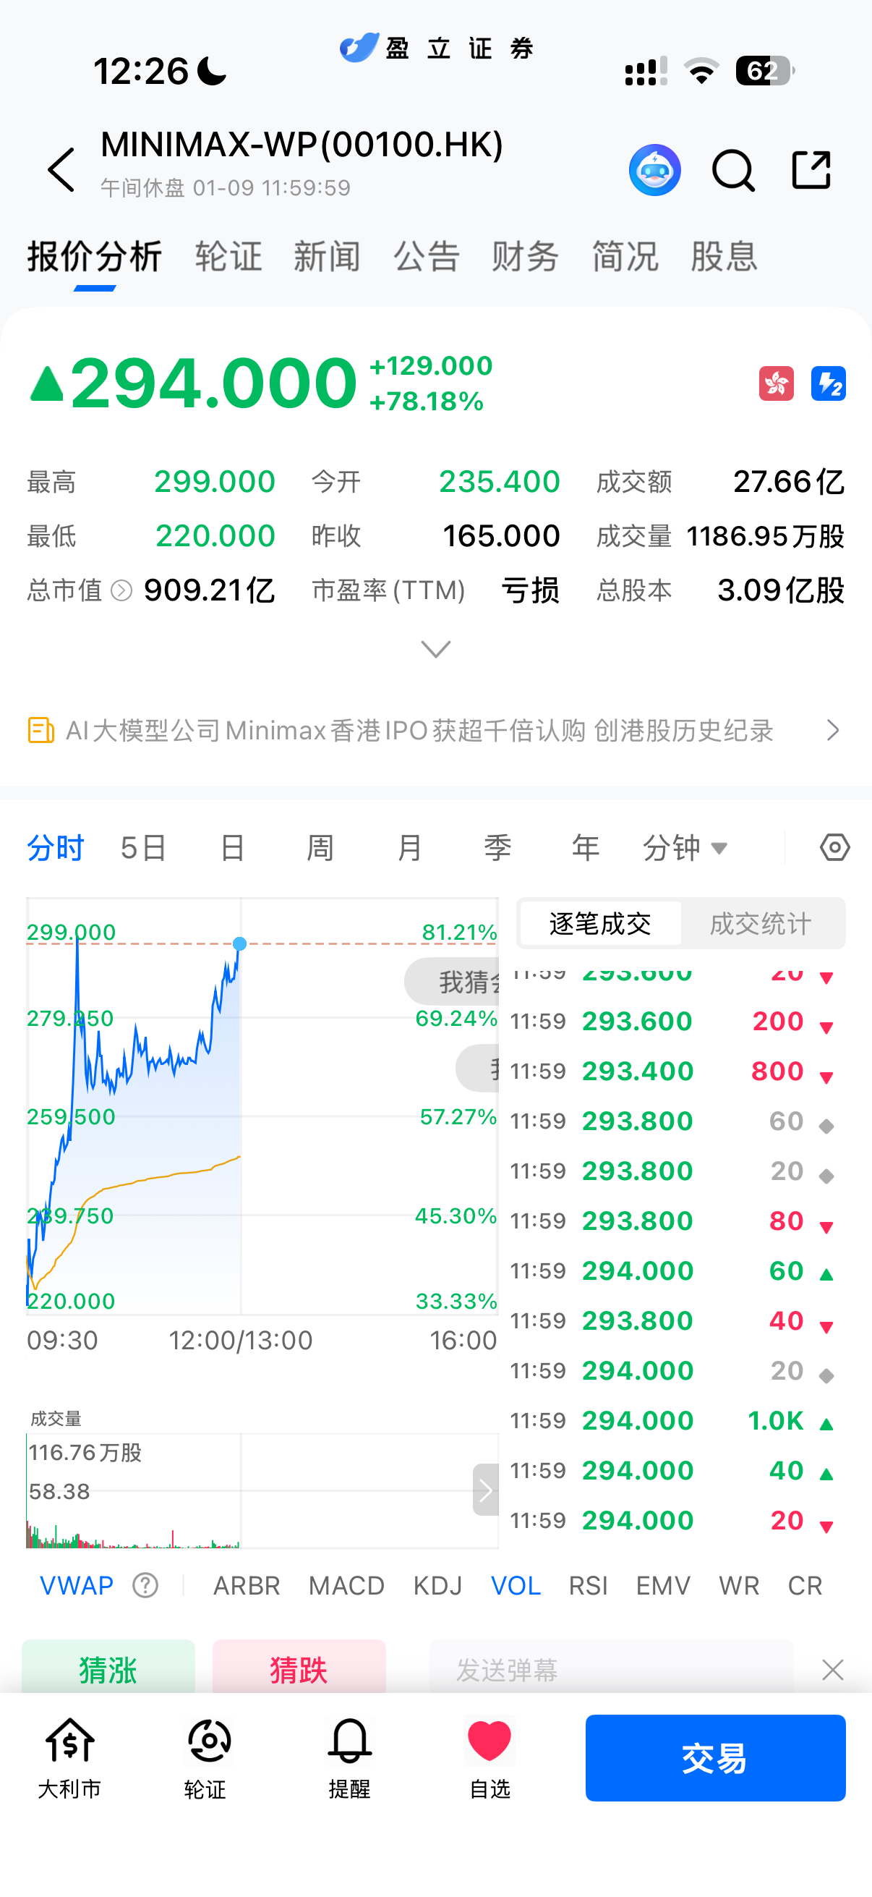This screenshot has width=872, height=1897.
Task: Tap the 发送弹幕 input field
Action: (x=612, y=1668)
